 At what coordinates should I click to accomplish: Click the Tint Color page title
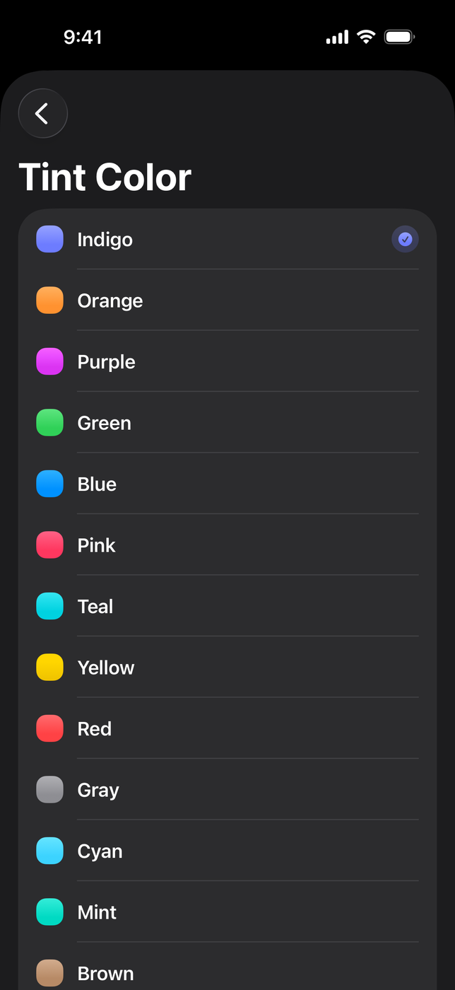[105, 177]
